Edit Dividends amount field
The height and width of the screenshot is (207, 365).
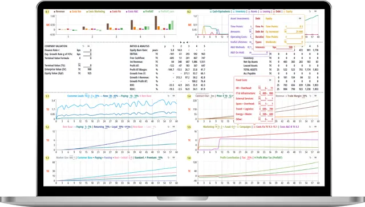coord(294,42)
